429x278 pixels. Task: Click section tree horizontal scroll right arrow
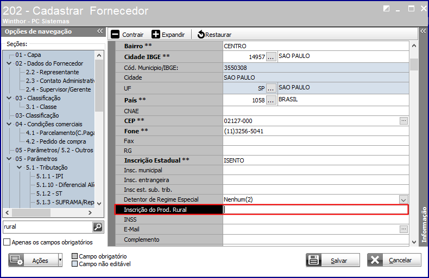coord(90,212)
